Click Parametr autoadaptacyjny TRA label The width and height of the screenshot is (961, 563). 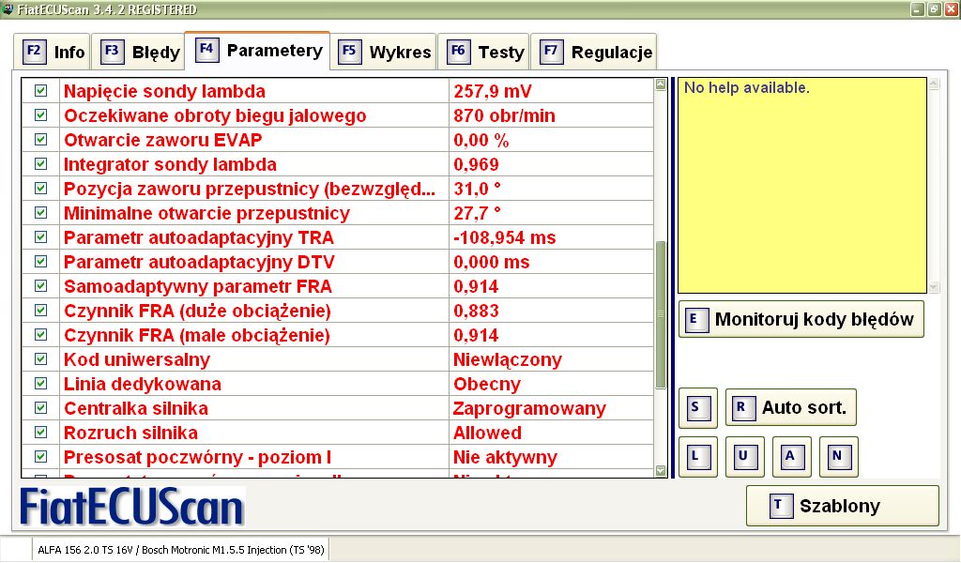(199, 237)
